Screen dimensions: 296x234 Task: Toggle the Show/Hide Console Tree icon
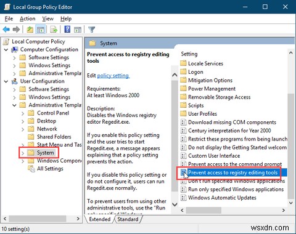[41, 30]
